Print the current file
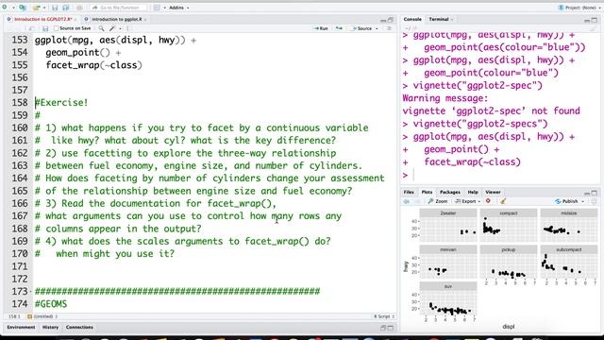 [79, 8]
